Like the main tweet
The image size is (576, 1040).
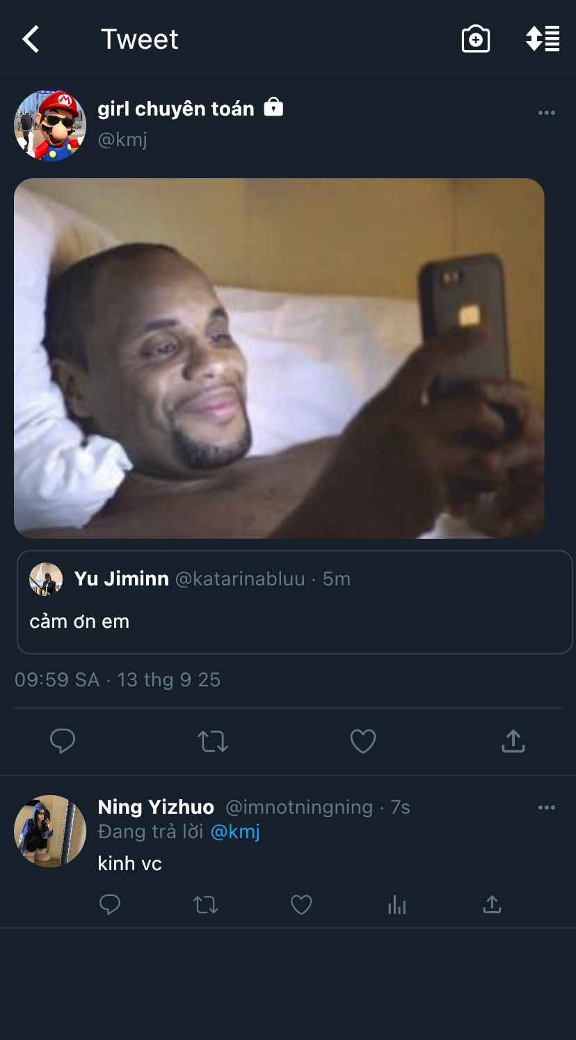(x=362, y=741)
